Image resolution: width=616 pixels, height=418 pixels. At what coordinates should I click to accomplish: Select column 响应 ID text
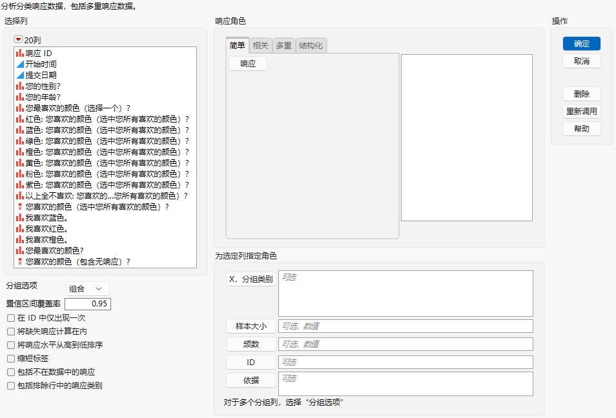click(39, 53)
